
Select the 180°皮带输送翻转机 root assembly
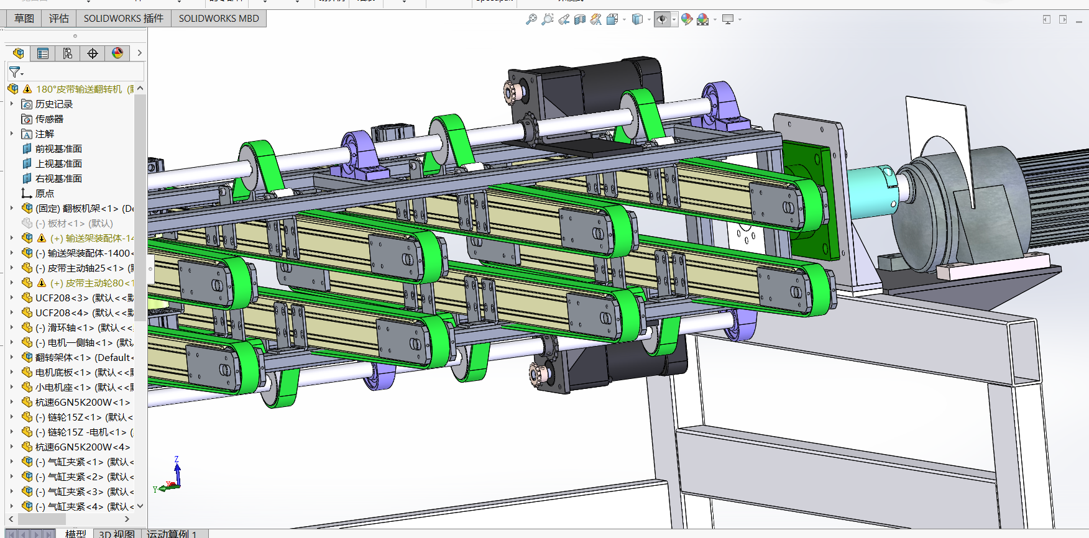78,89
